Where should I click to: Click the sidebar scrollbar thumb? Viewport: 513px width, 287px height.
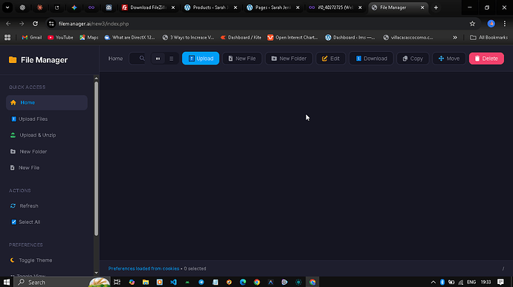click(96, 159)
